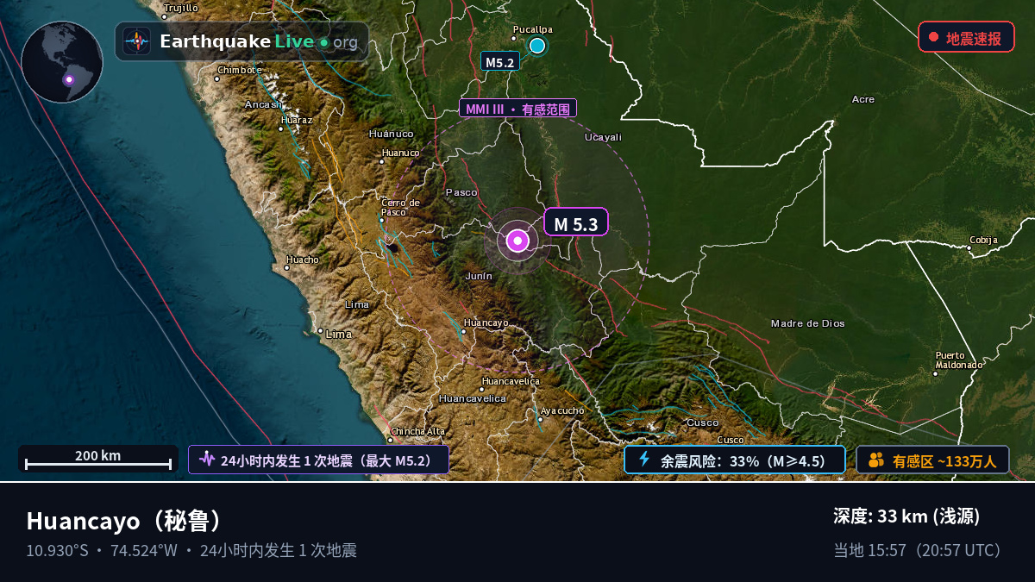Click the Earthquake Live compass logo icon
Screen dimensions: 1035x582
(136, 41)
